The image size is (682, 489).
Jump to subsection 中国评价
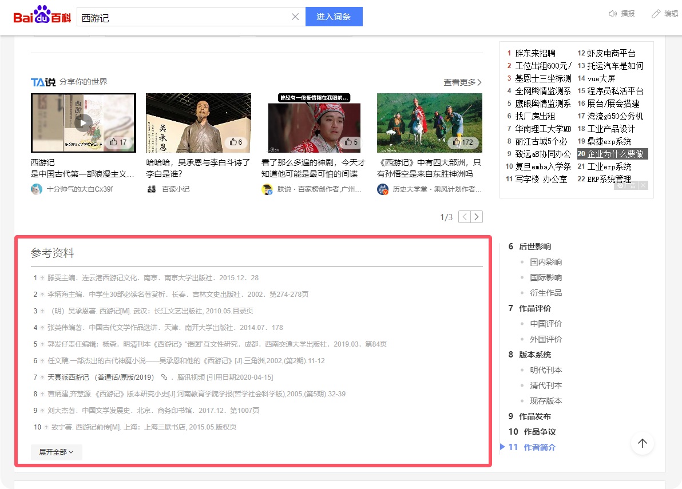[x=546, y=324]
